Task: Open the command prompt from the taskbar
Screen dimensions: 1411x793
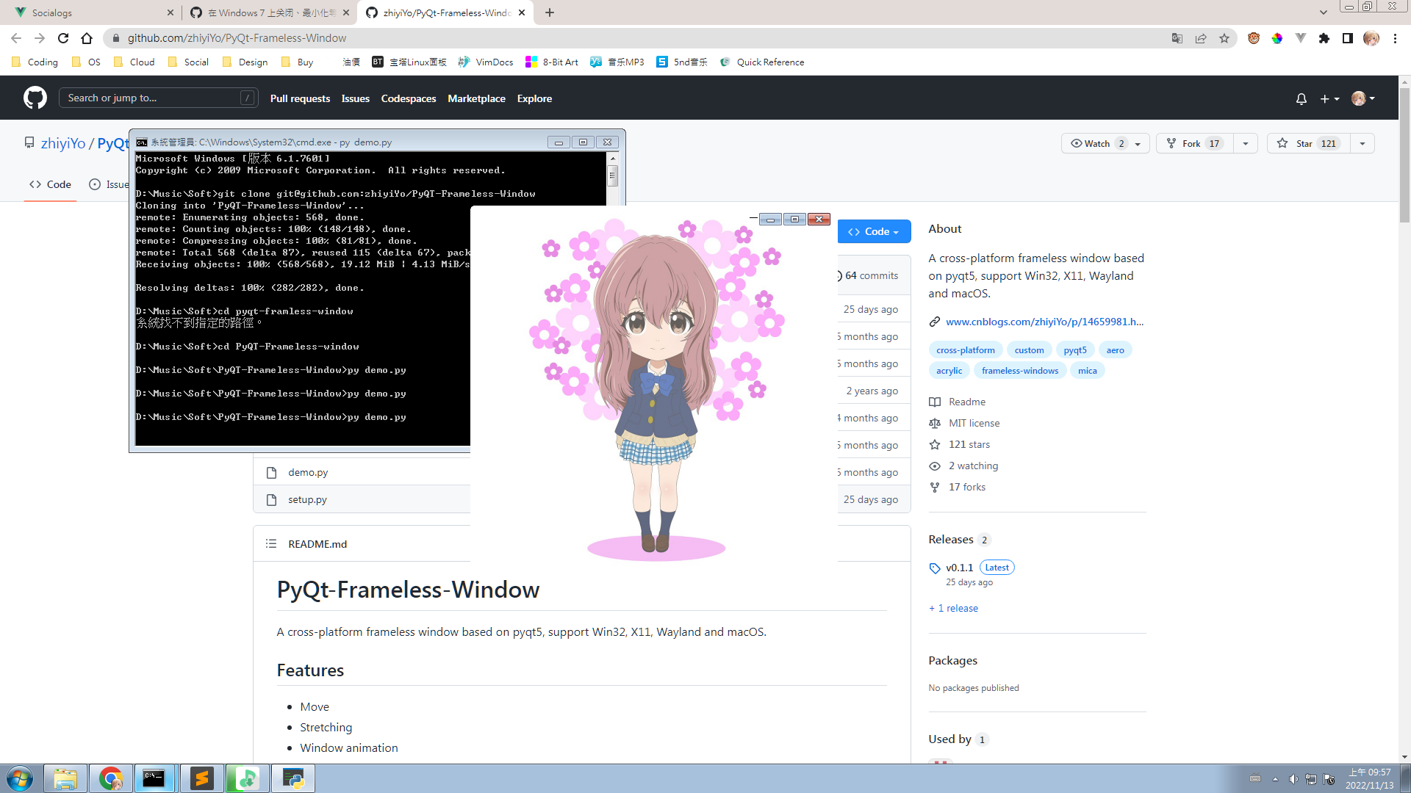Action: pyautogui.click(x=155, y=778)
